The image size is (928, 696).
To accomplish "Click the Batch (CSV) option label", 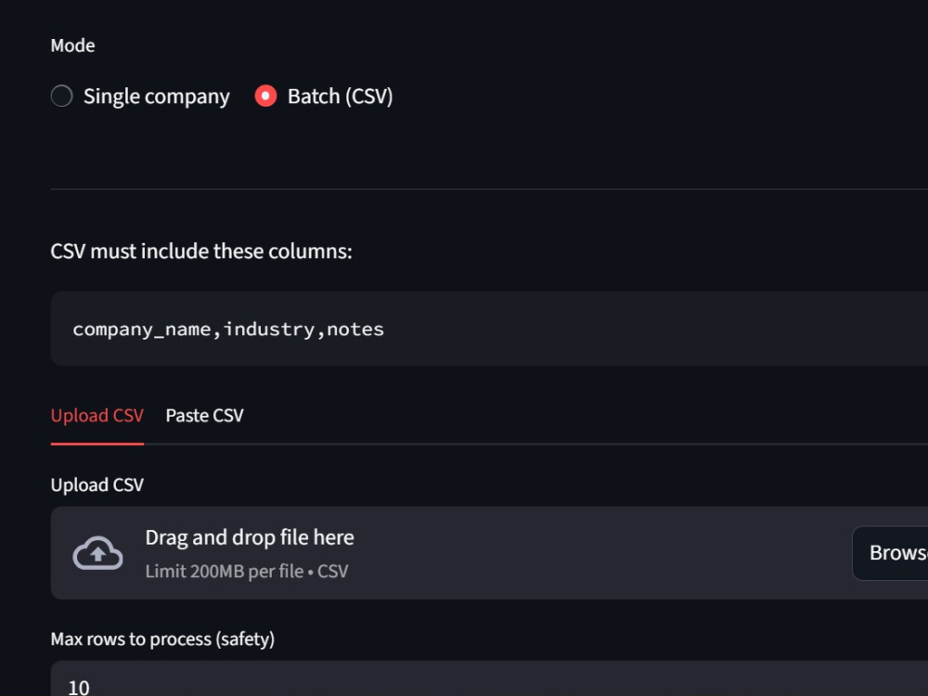I will (x=341, y=97).
